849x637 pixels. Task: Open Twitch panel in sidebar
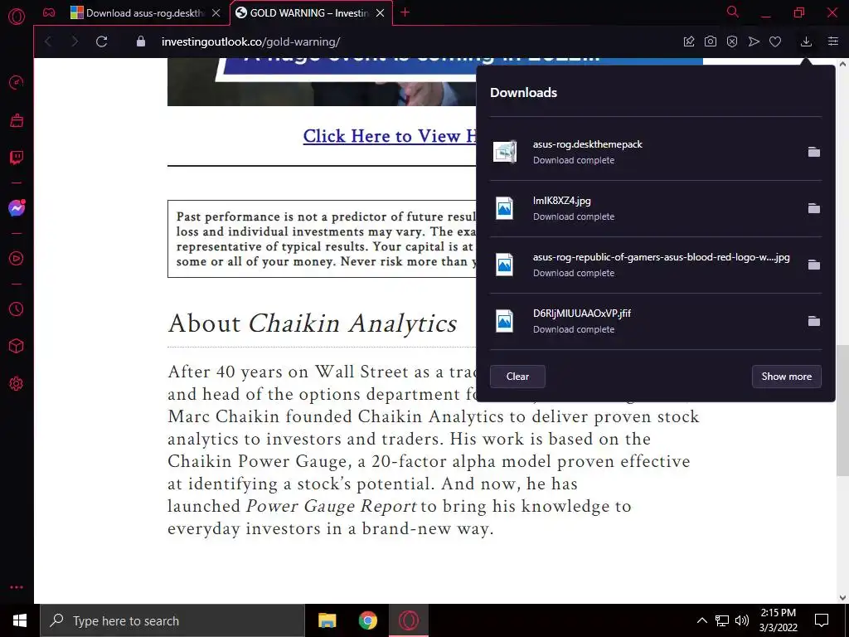click(x=17, y=158)
